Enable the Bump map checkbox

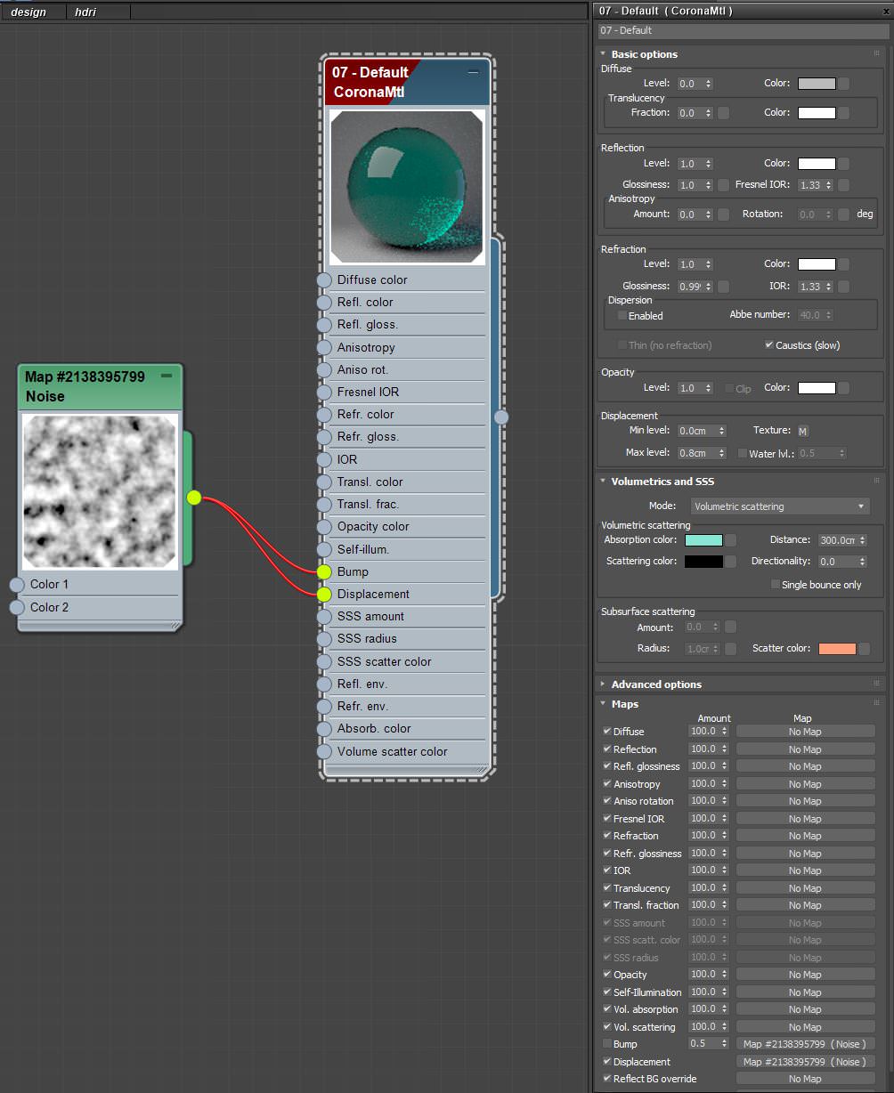coord(607,1044)
